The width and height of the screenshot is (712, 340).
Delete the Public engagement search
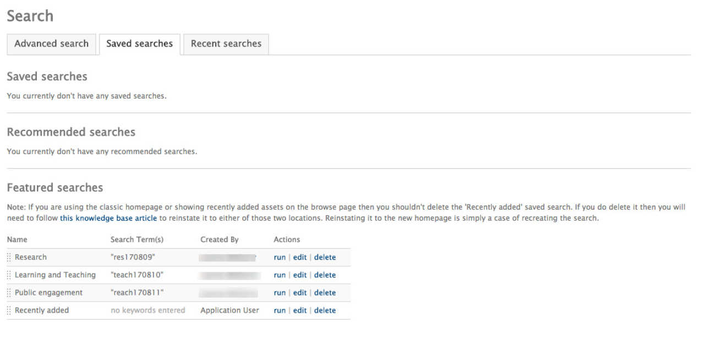point(325,293)
